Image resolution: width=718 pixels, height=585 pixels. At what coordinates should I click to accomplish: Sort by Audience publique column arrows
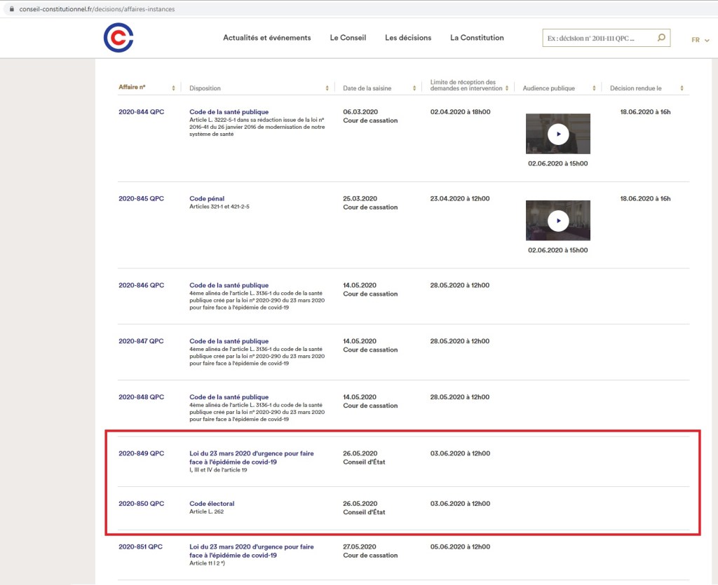[x=595, y=88]
